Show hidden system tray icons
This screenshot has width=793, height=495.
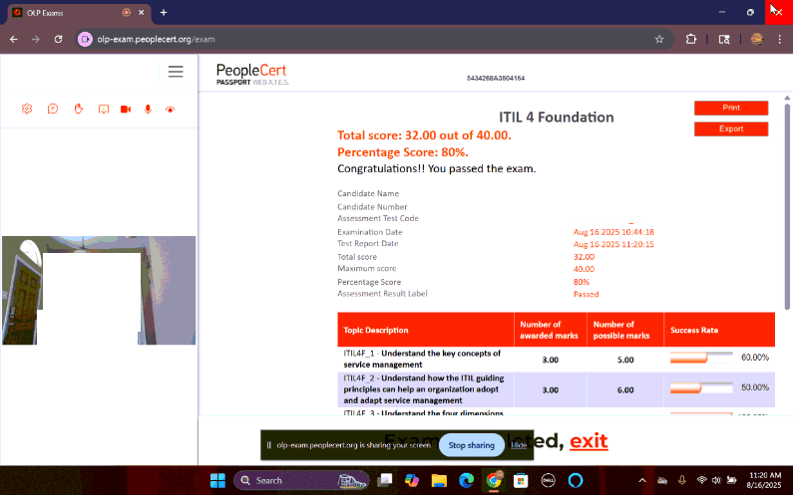coord(645,480)
